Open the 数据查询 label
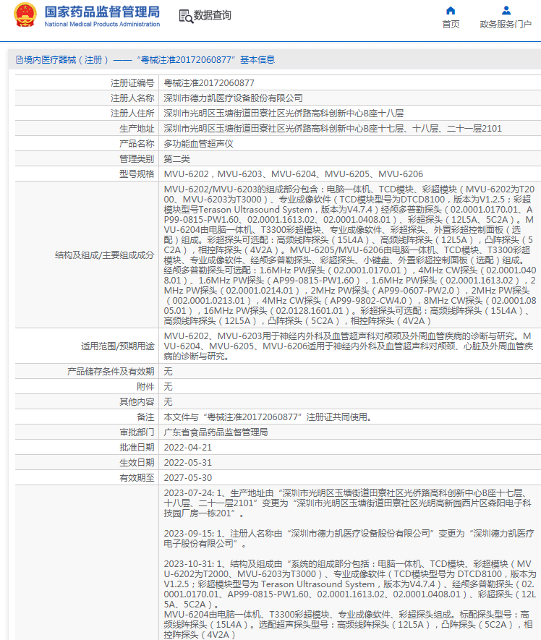This screenshot has height=640, width=541. 213,15
